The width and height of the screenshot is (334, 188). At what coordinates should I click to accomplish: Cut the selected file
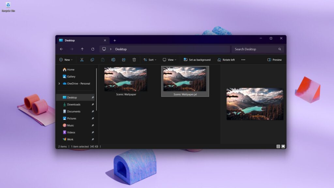click(x=82, y=60)
